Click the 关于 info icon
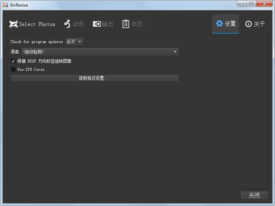The height and width of the screenshot is (206, 275). [248, 24]
